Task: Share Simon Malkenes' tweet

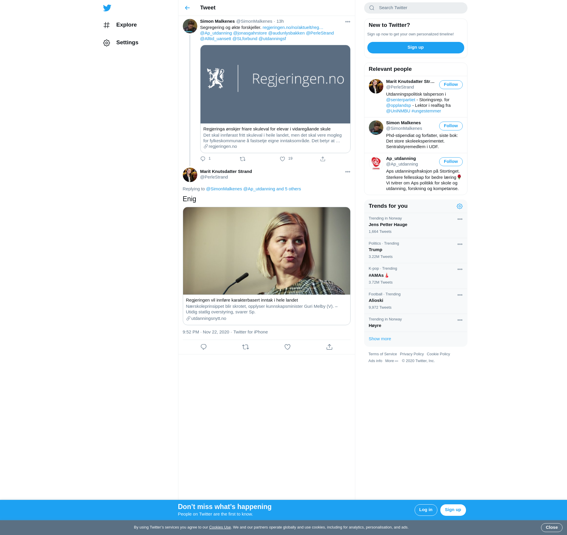Action: click(x=323, y=159)
